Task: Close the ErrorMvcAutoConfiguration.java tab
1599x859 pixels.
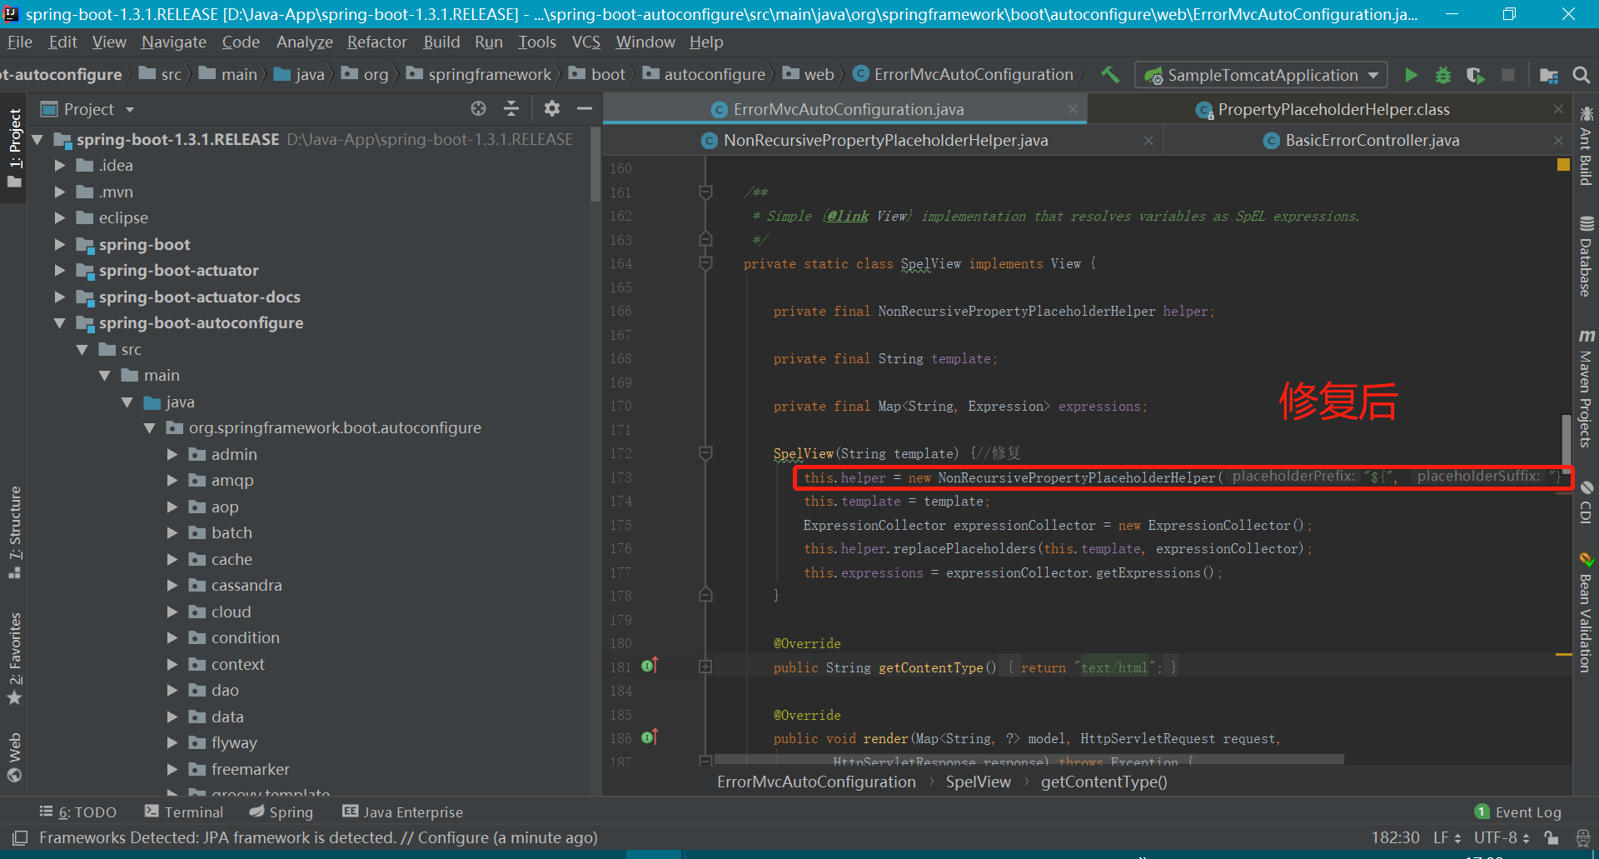Action: [1073, 109]
